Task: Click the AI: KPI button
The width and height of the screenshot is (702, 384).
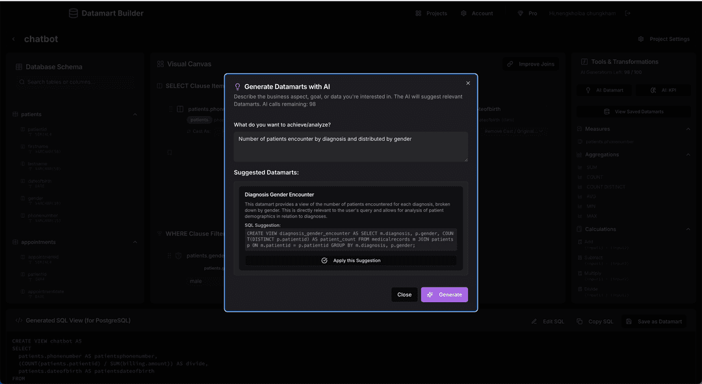Action: [664, 90]
